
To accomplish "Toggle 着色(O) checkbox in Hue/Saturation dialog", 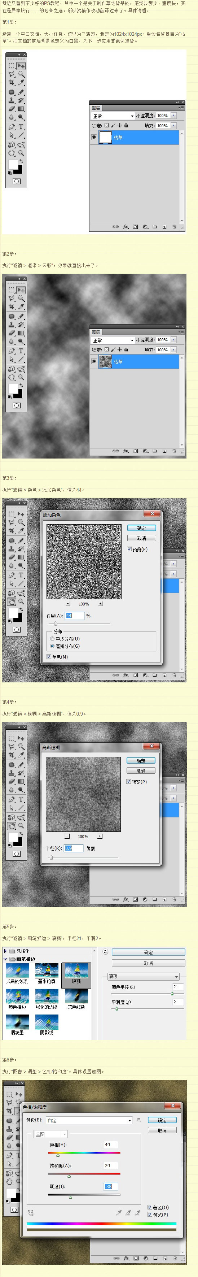I will (149, 1208).
